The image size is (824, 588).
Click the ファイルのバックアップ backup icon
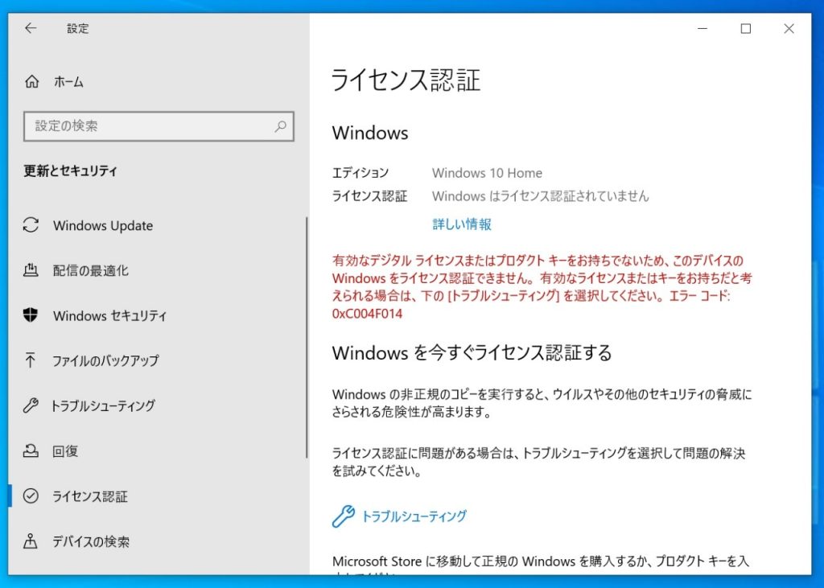click(x=31, y=361)
